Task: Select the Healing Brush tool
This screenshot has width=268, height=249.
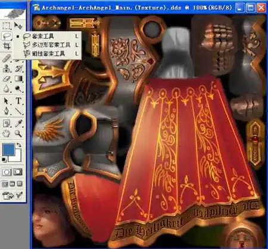Action: tap(7, 58)
